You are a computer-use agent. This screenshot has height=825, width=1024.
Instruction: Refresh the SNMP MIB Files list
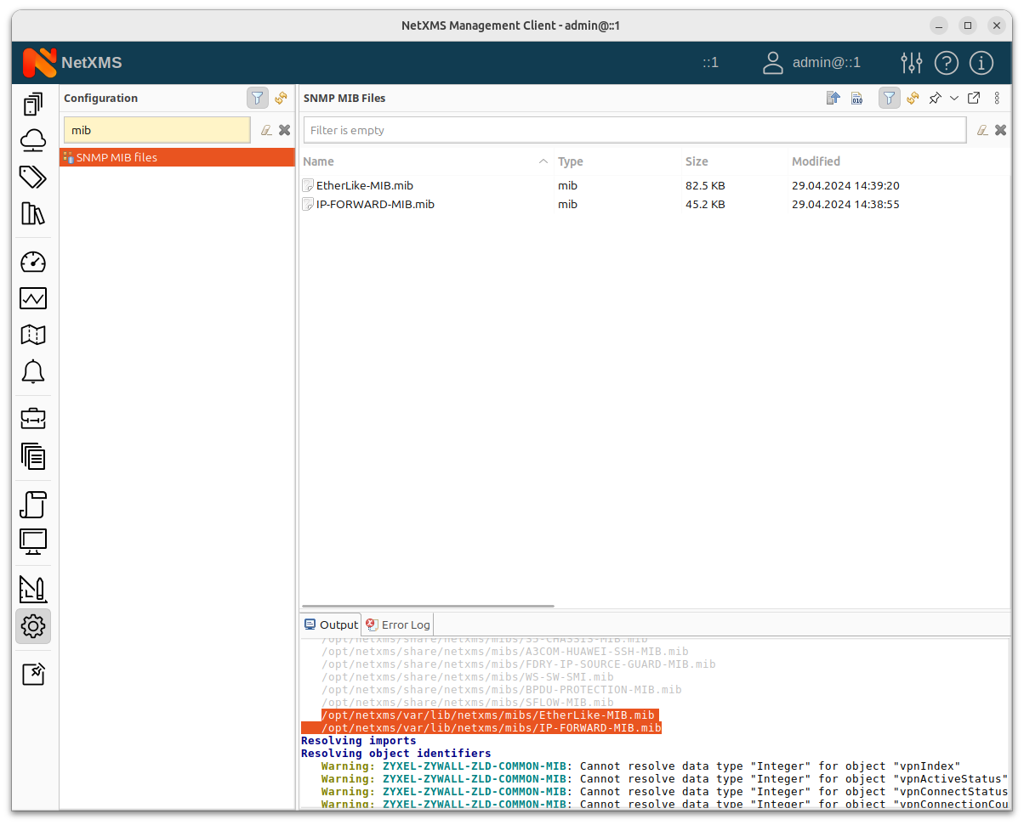click(913, 98)
